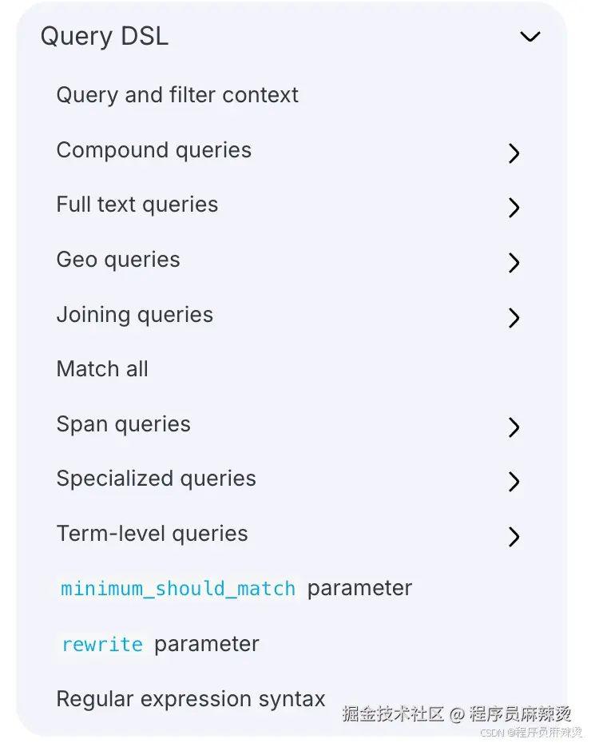Go to Specialized queries
The image size is (591, 743).
coord(157,479)
